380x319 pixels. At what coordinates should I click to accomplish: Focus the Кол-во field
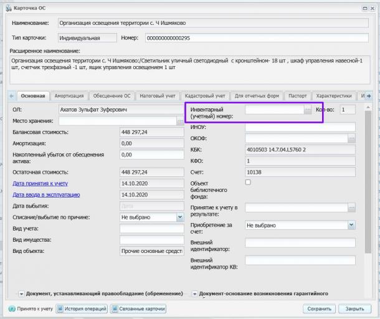pos(348,110)
